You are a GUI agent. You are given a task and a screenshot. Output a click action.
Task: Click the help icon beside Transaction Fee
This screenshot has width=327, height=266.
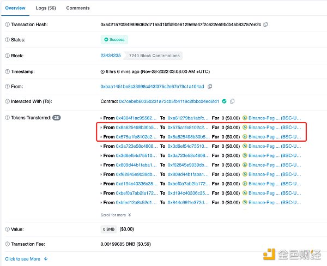tap(7, 245)
